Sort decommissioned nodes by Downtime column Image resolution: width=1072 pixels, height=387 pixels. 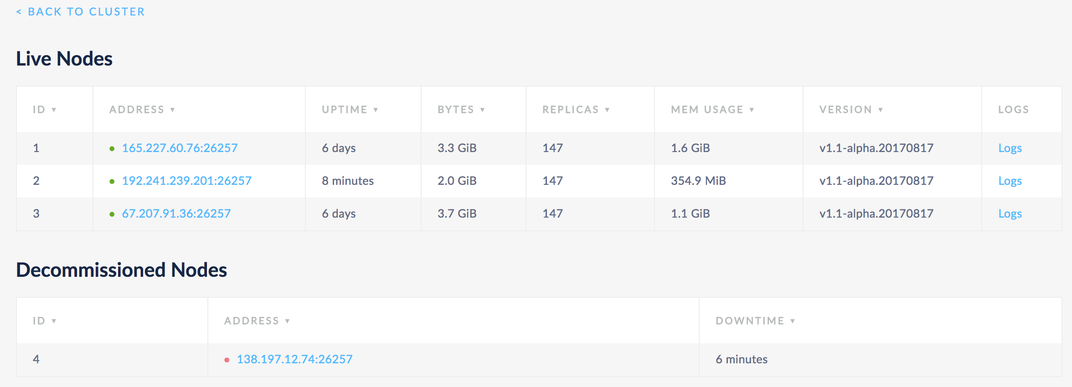pyautogui.click(x=755, y=321)
